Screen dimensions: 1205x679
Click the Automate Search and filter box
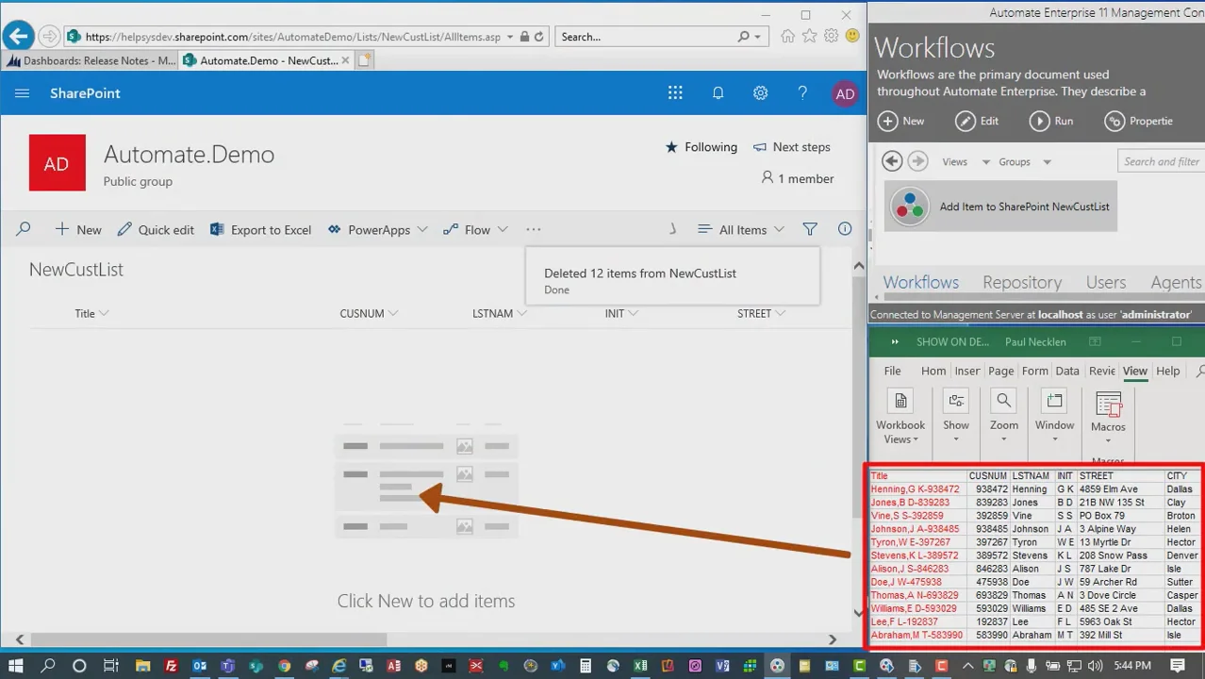1162,161
